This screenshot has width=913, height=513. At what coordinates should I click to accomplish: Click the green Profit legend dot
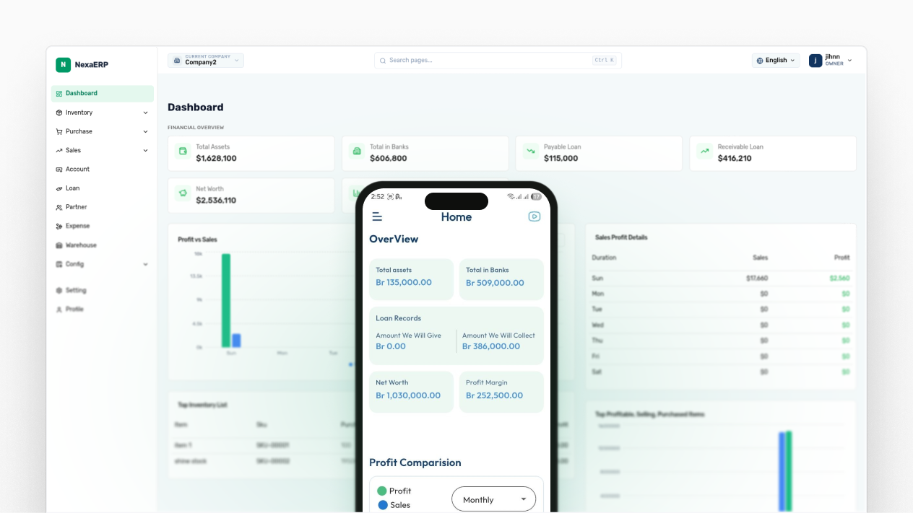pyautogui.click(x=382, y=491)
